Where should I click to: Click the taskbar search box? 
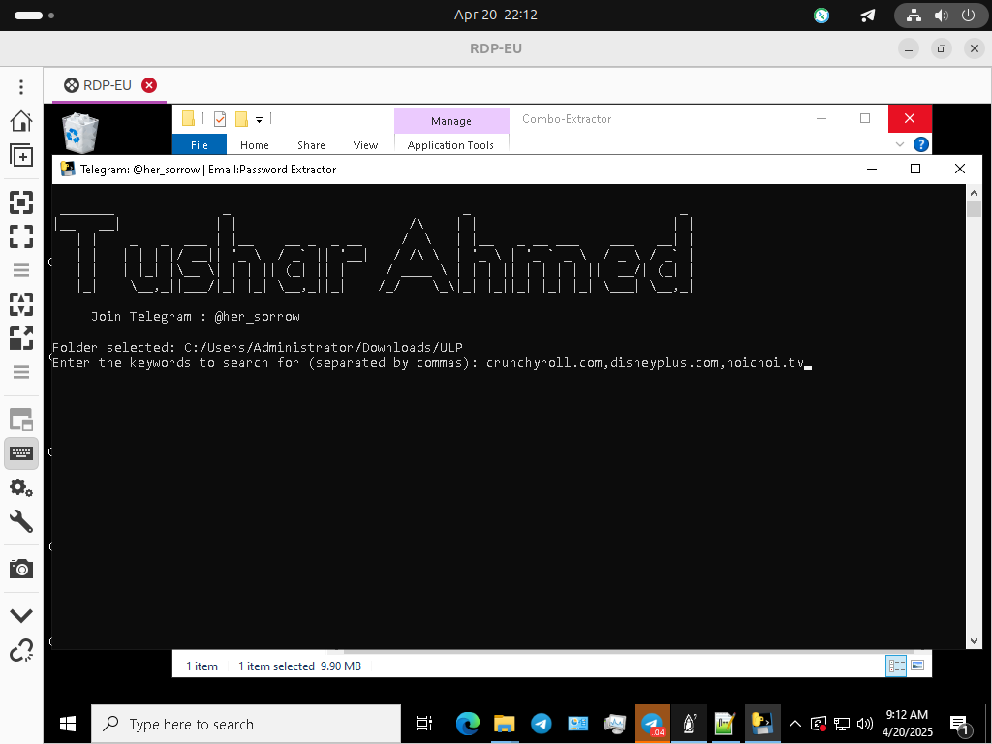[x=246, y=724]
